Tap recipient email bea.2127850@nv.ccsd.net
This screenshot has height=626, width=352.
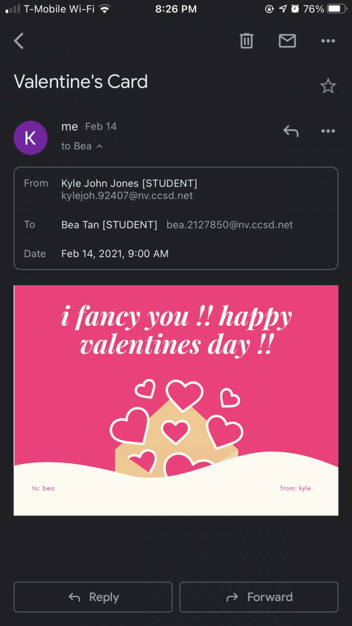230,225
